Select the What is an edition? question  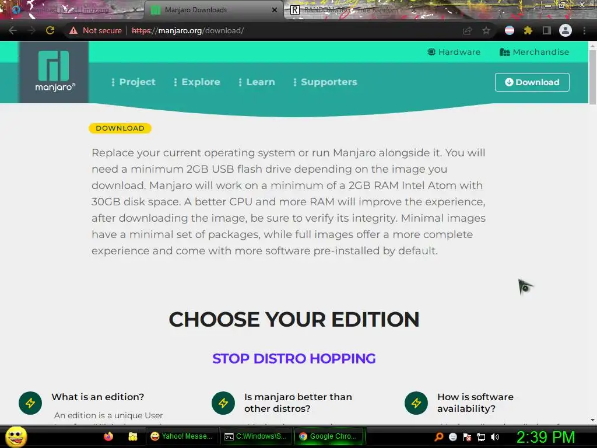[98, 397]
